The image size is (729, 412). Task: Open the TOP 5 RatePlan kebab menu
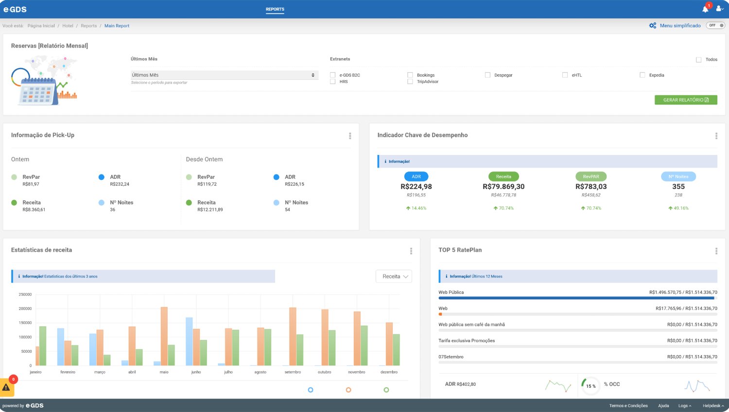[x=716, y=251]
